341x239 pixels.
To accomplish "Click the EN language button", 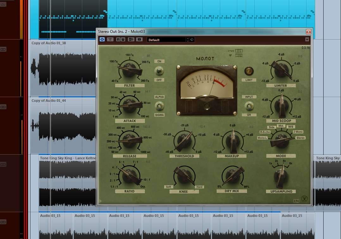I will (x=296, y=201).
